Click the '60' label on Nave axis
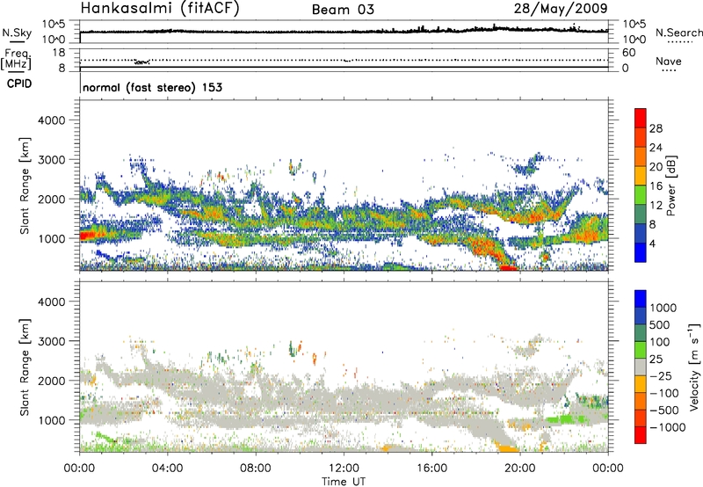Image resolution: width=703 pixels, height=487 pixels. click(628, 53)
